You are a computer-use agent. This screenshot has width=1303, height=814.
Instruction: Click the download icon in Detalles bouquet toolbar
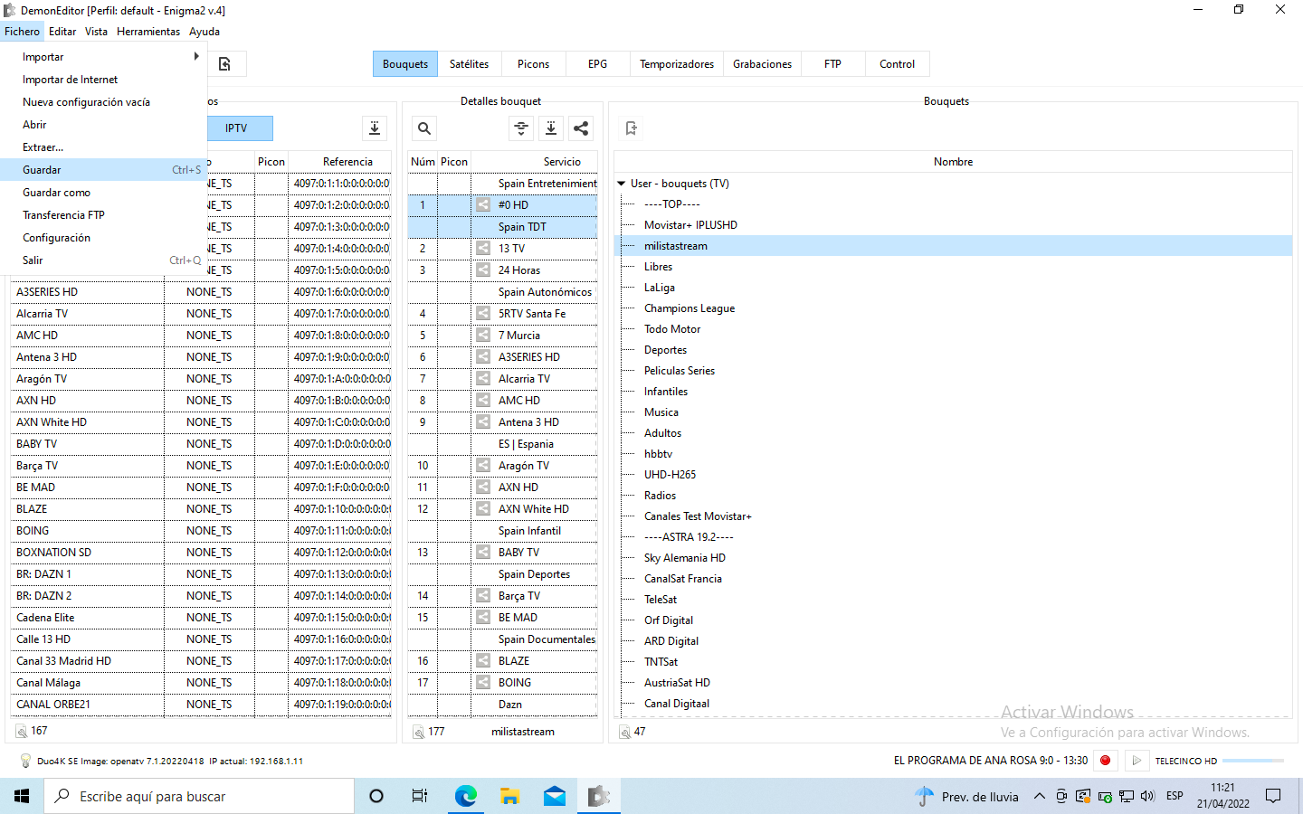[551, 128]
